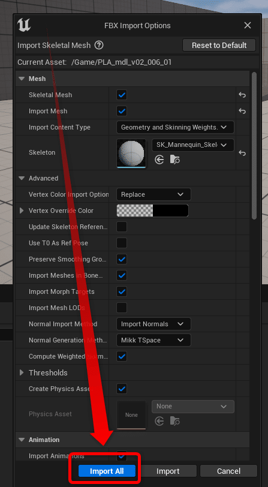Click the Import All button
Viewport: 268px width, 487px height.
point(107,471)
